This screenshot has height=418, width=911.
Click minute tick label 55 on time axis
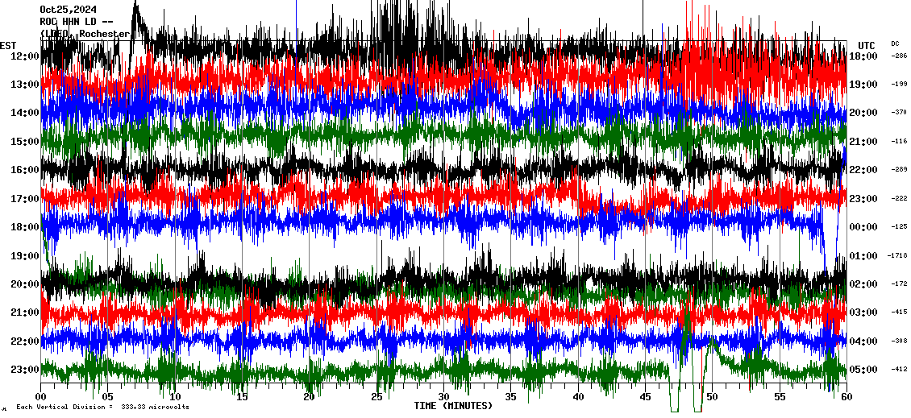click(x=780, y=397)
